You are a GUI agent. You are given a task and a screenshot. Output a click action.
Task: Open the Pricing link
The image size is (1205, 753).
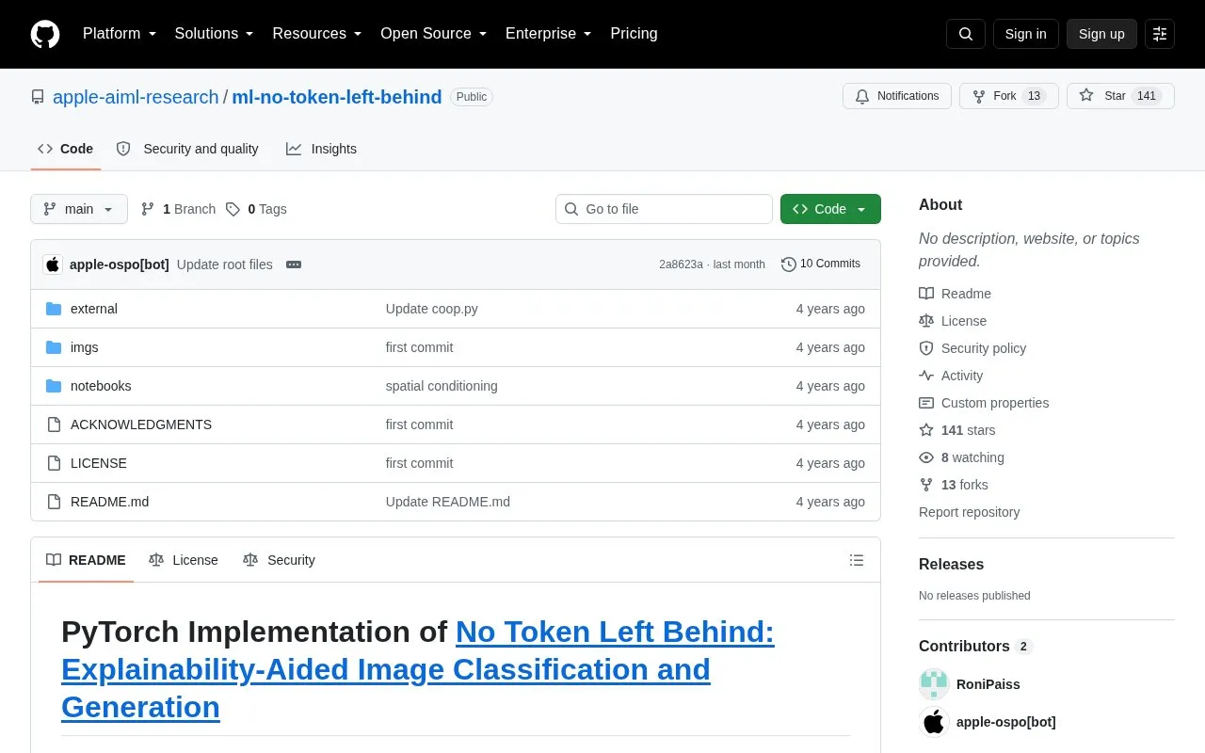pyautogui.click(x=634, y=34)
